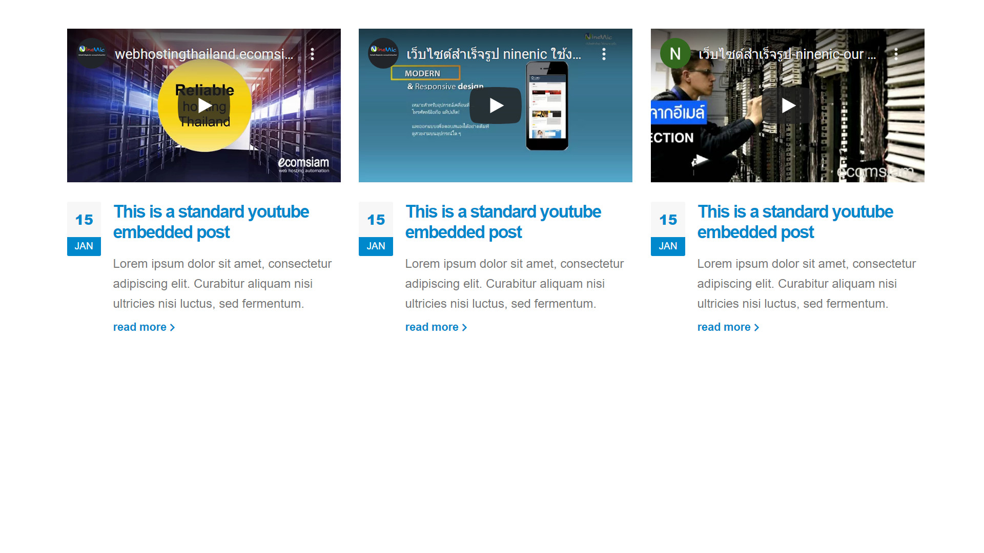Play the ninenic-our video with server technician
This screenshot has height=553, width=984.
[788, 105]
